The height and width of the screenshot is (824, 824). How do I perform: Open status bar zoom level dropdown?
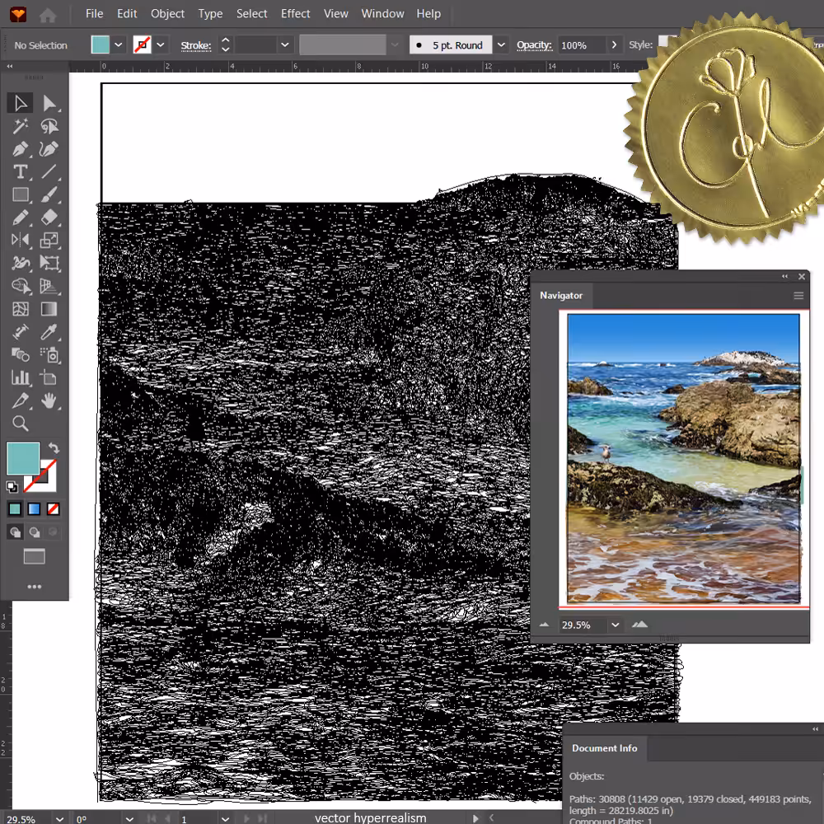point(60,819)
